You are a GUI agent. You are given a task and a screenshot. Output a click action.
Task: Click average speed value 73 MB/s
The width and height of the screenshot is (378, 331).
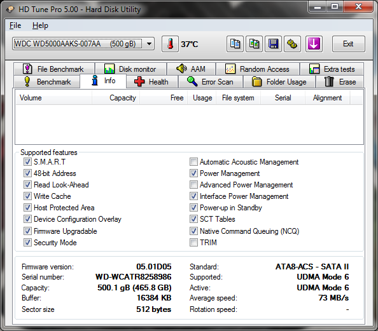tap(333, 298)
